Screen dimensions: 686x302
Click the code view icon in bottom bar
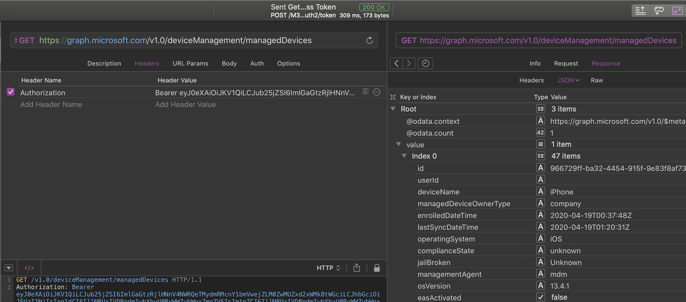29,268
